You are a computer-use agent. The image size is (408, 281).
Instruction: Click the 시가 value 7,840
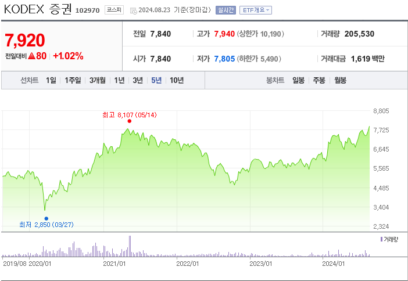click(160, 59)
